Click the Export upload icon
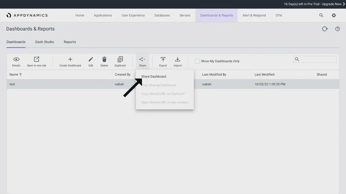Image resolution: width=346 pixels, height=194 pixels. [163, 59]
